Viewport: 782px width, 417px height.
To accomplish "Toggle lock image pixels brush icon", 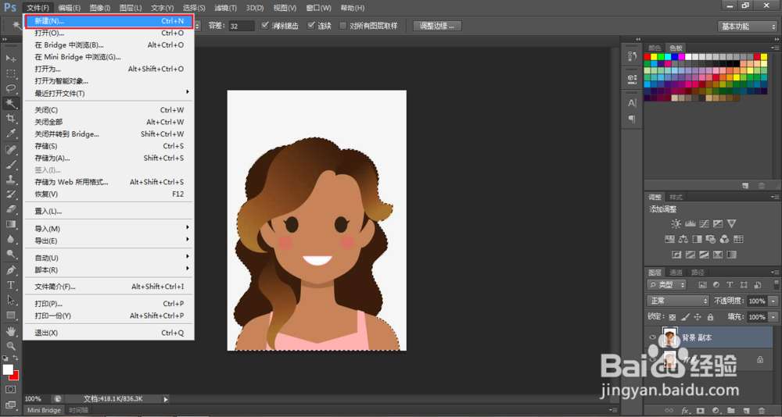I will tap(685, 317).
